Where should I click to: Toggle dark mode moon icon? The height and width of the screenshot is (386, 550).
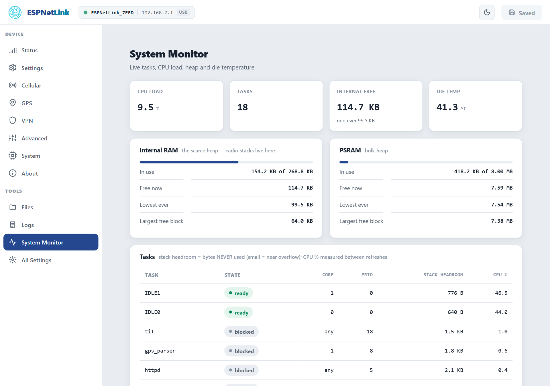(487, 12)
